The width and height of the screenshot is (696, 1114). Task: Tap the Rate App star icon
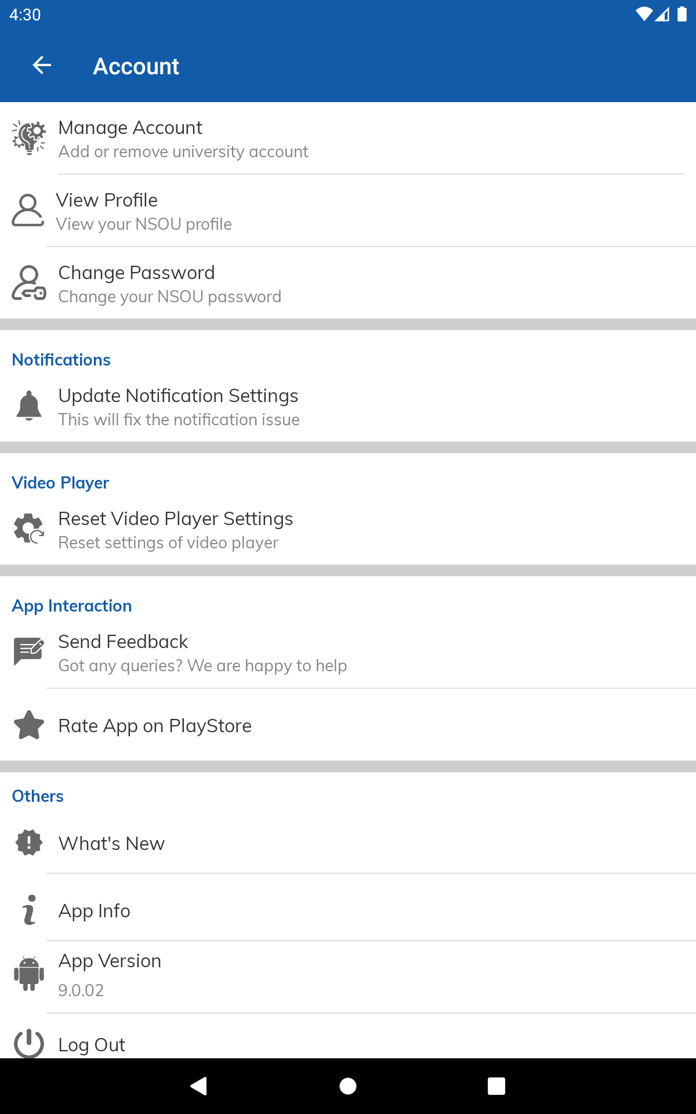pyautogui.click(x=29, y=725)
